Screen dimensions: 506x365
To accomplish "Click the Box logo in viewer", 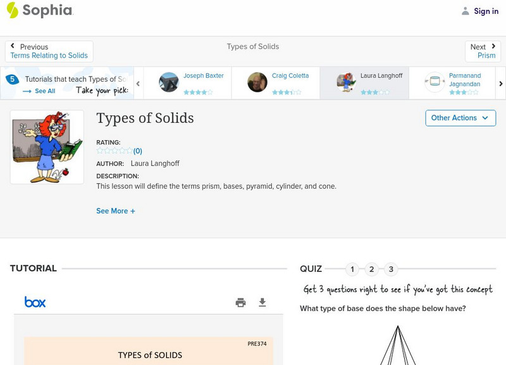I will click(x=35, y=302).
